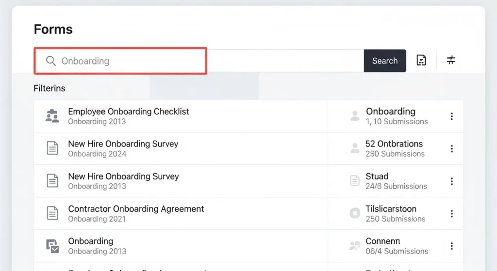The image size is (497, 271).
Task: Open three-dot menu for Onboarding 2024 survey
Action: coord(451,148)
